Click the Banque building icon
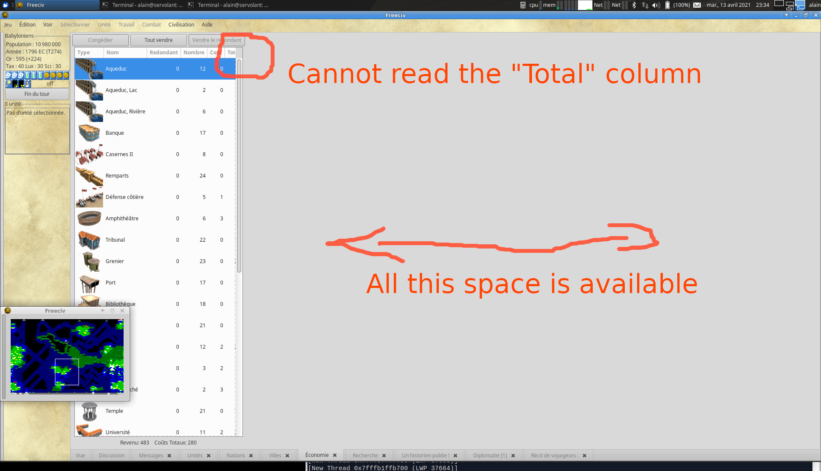The width and height of the screenshot is (821, 471). [x=89, y=133]
